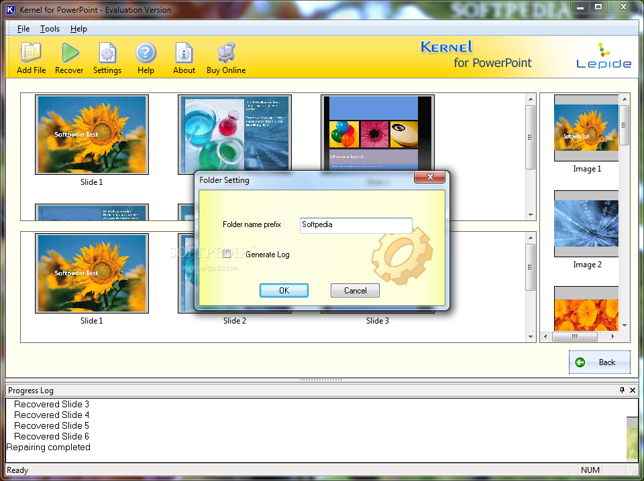
Task: Click top slide pane scroll-up arrow
Action: click(530, 99)
